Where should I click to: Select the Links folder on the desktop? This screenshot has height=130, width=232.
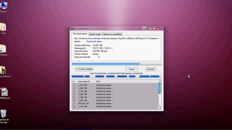coord(3,29)
